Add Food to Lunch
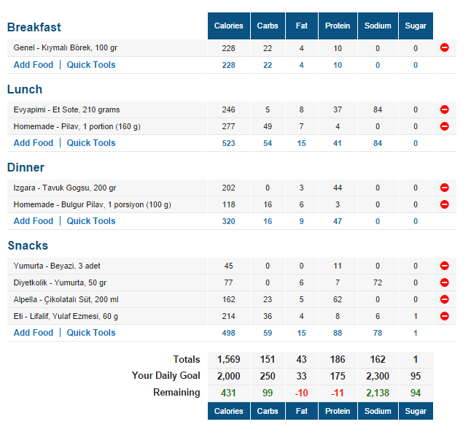The height and width of the screenshot is (427, 471). click(x=34, y=143)
